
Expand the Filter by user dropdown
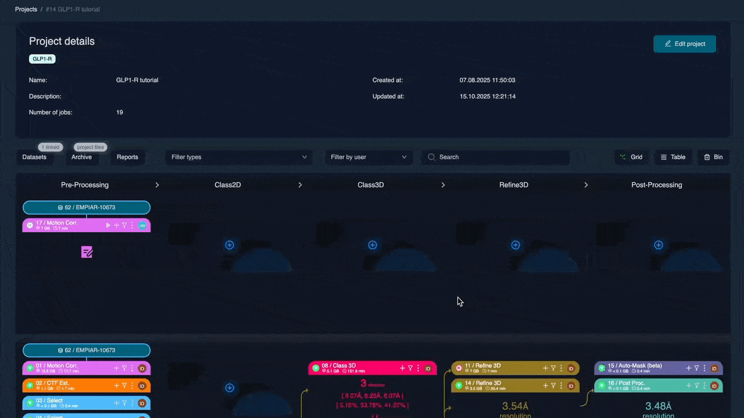click(369, 157)
